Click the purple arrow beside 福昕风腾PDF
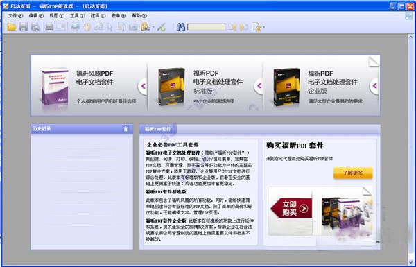Image resolution: width=416 pixels, height=267 pixels. pos(143,86)
